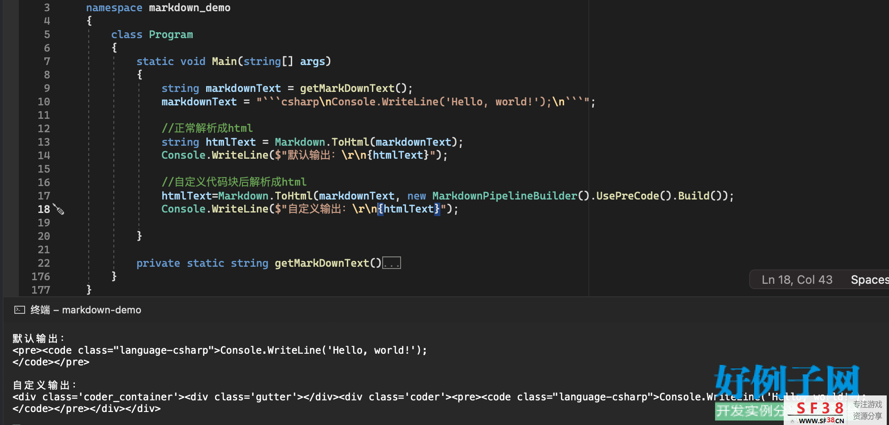Click highlighted {htmlText} on line 18

[x=409, y=209]
